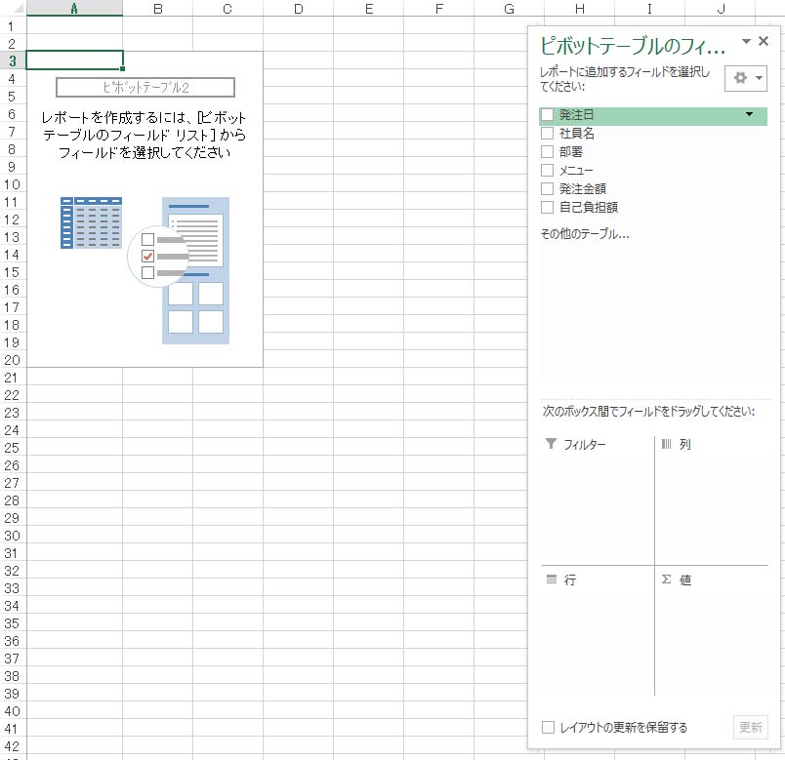Check the 部署 field checkbox
This screenshot has height=760, width=785.
(x=547, y=152)
